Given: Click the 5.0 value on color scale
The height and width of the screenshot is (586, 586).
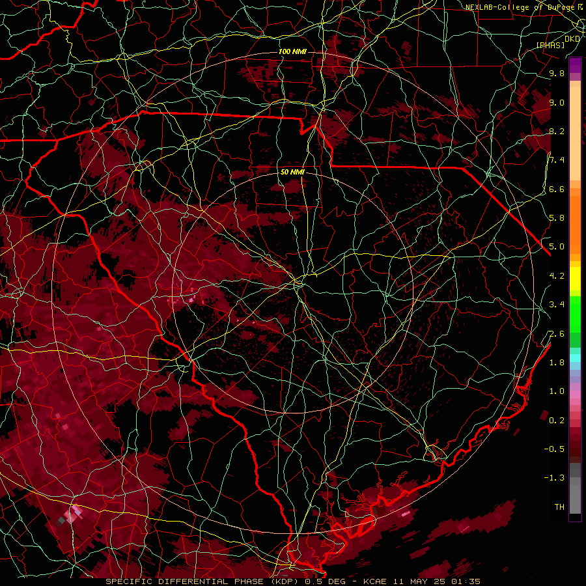Looking at the screenshot, I should click(557, 247).
